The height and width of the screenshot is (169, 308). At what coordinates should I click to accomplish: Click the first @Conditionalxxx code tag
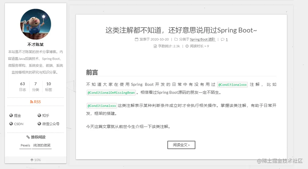coord(233,85)
